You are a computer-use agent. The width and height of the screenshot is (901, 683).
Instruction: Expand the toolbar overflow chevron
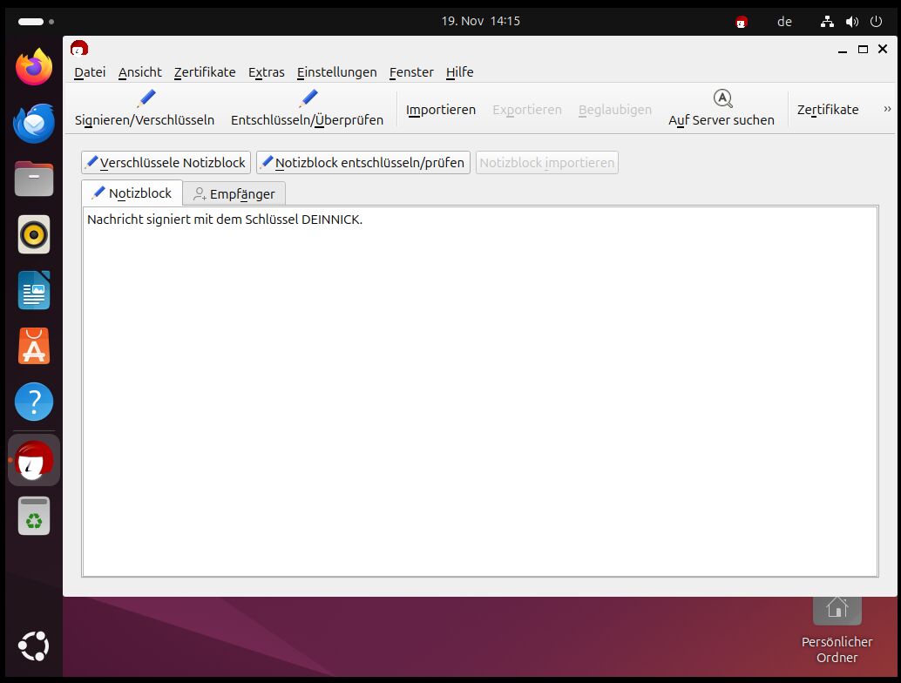[887, 109]
